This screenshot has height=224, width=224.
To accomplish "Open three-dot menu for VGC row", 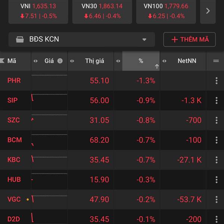I will [x=216, y=199].
